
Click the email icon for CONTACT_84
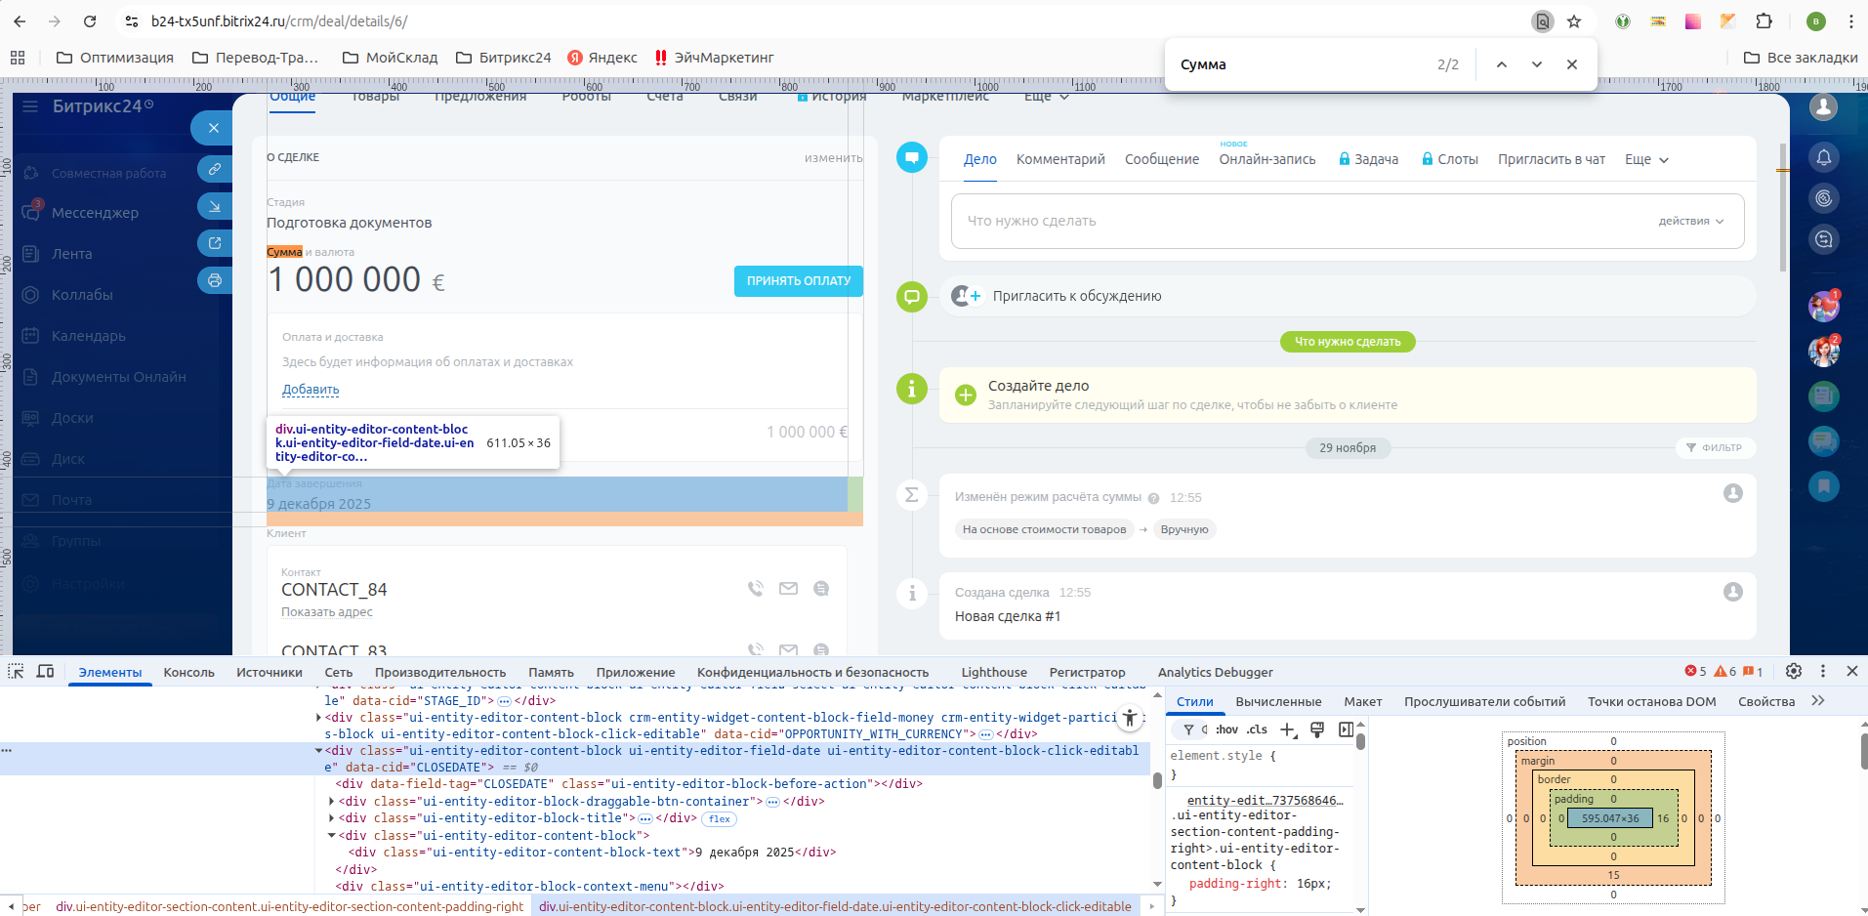[788, 589]
